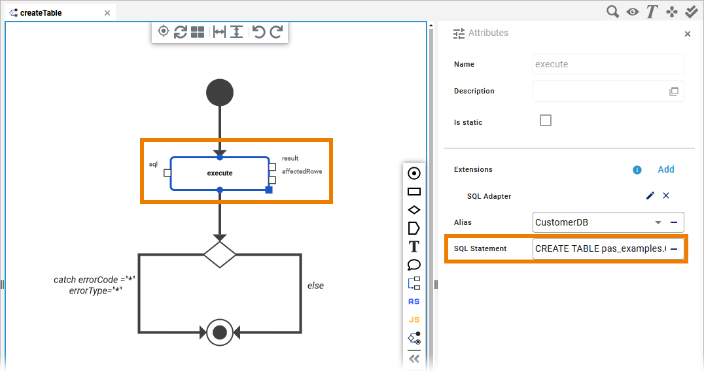This screenshot has width=704, height=372.
Task: Remove the SQL Adapter extension
Action: click(666, 195)
